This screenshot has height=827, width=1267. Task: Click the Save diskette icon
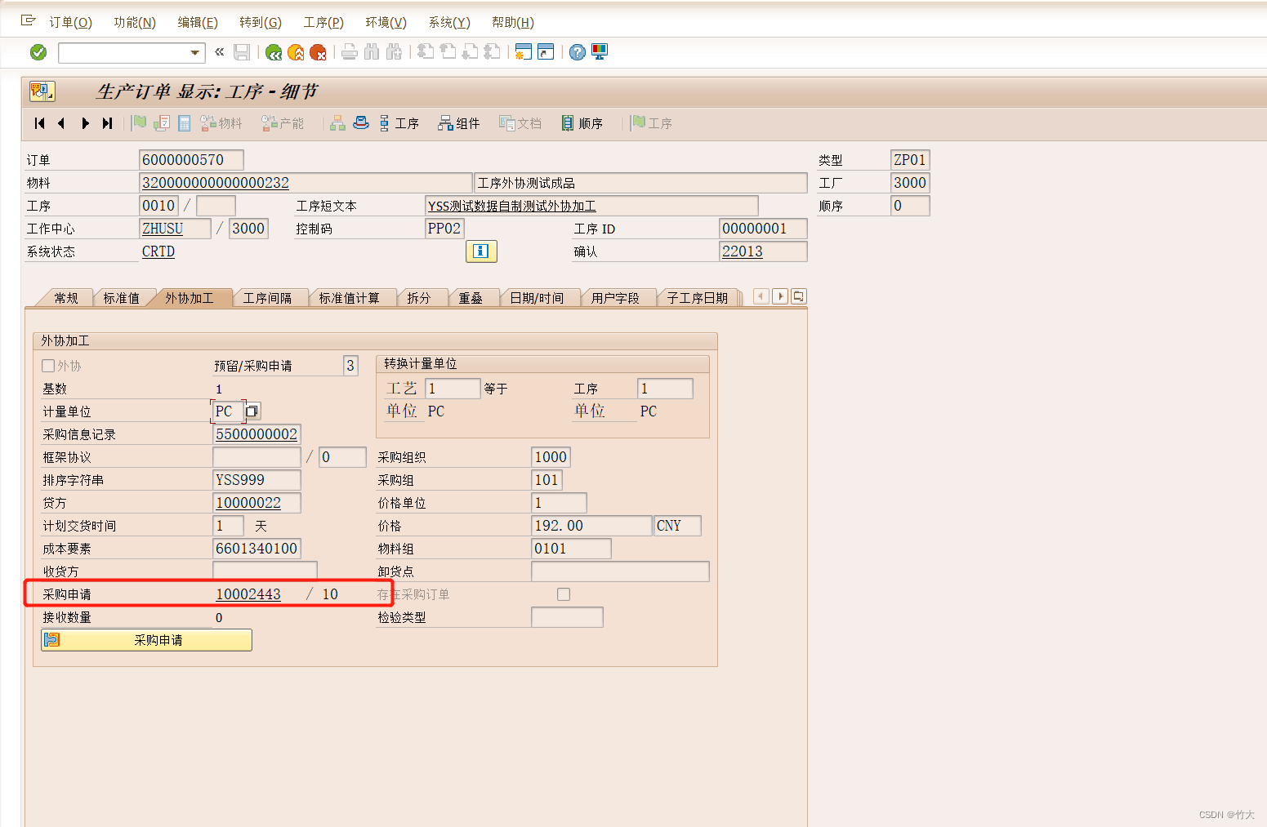pyautogui.click(x=242, y=52)
